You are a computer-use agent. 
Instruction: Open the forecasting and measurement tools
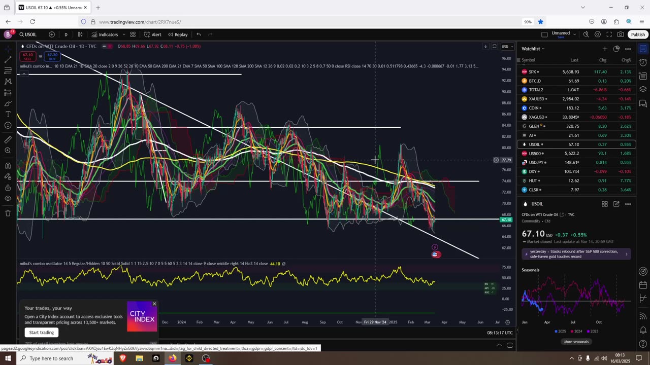coord(8,93)
